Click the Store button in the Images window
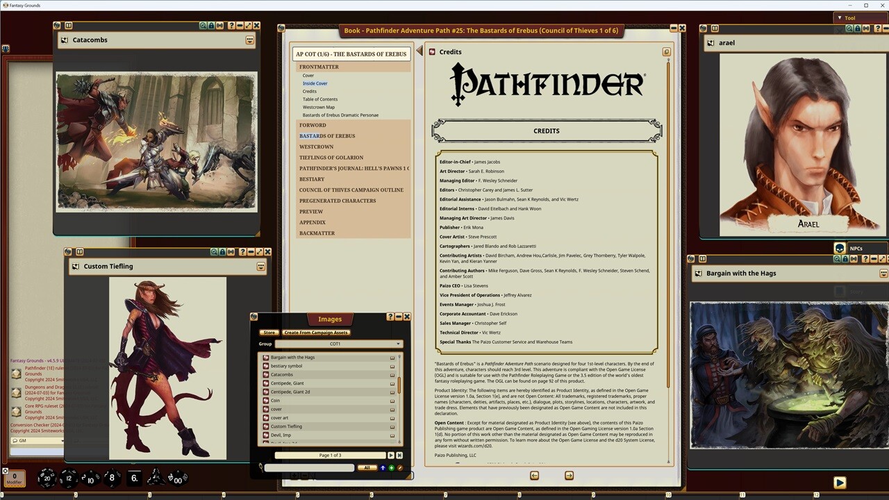This screenshot has height=500, width=889. pyautogui.click(x=269, y=333)
